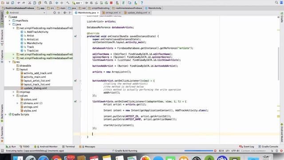The image size is (284, 160).
Task: Select AddTrackActivity in the project tree
Action: (37, 32)
